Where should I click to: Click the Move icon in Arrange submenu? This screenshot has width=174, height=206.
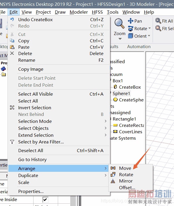pyautogui.click(x=113, y=168)
